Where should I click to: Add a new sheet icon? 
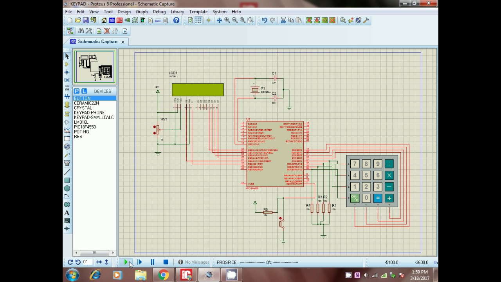pos(99,31)
